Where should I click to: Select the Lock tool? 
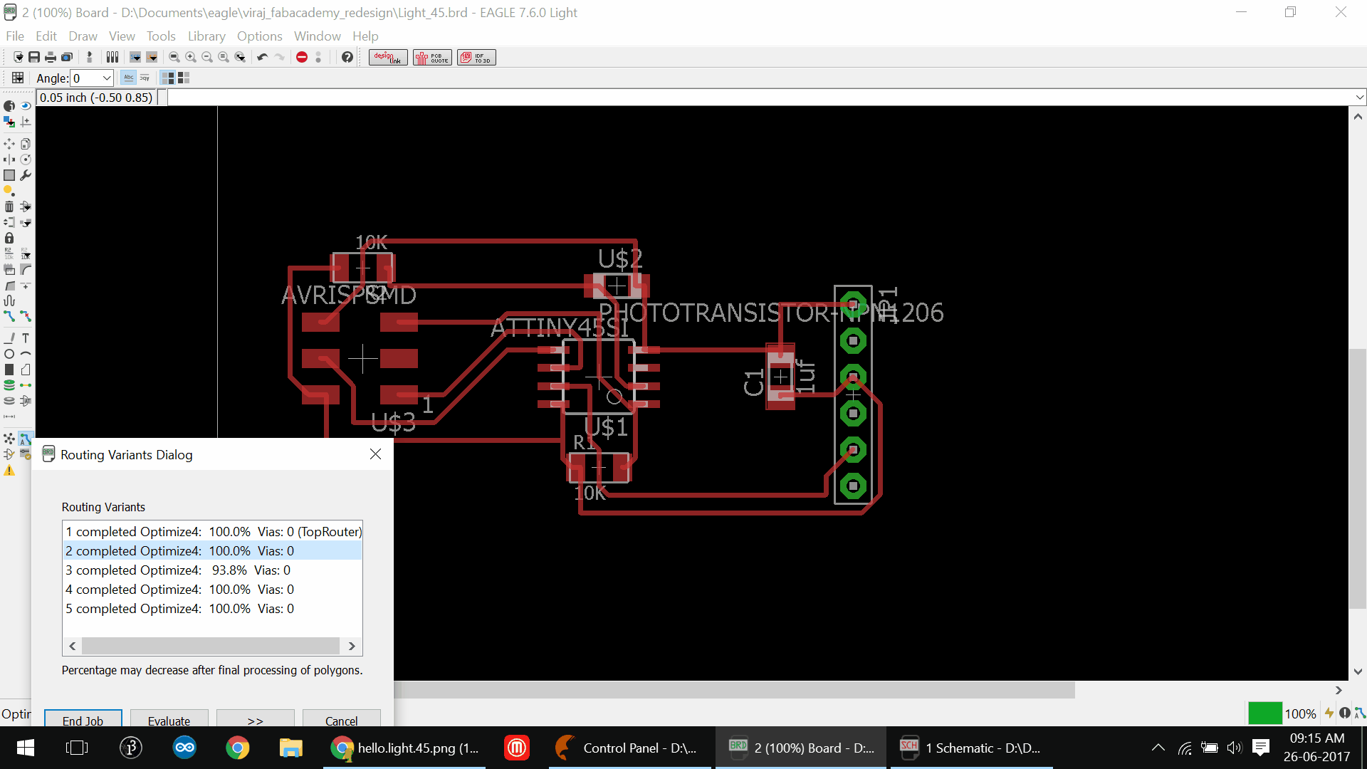tap(9, 238)
